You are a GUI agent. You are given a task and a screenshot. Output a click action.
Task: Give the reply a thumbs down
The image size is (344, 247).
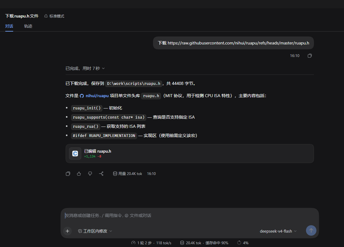point(90,174)
